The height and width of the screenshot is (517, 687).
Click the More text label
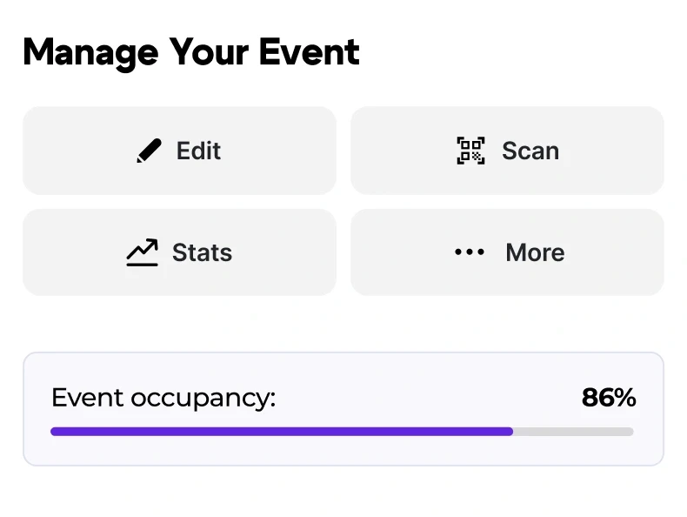pos(535,252)
